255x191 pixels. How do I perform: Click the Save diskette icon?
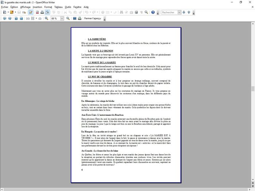pyautogui.click(x=19, y=12)
